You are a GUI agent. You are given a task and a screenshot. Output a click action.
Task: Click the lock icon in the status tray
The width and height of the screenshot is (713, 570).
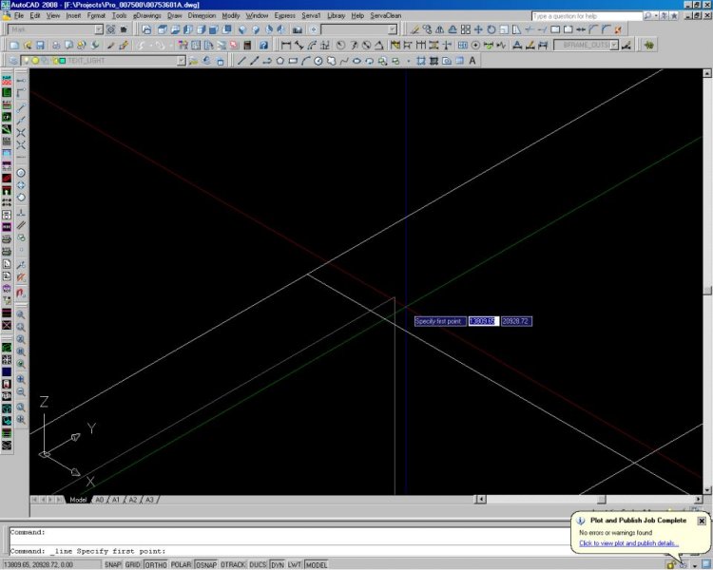tap(670, 564)
